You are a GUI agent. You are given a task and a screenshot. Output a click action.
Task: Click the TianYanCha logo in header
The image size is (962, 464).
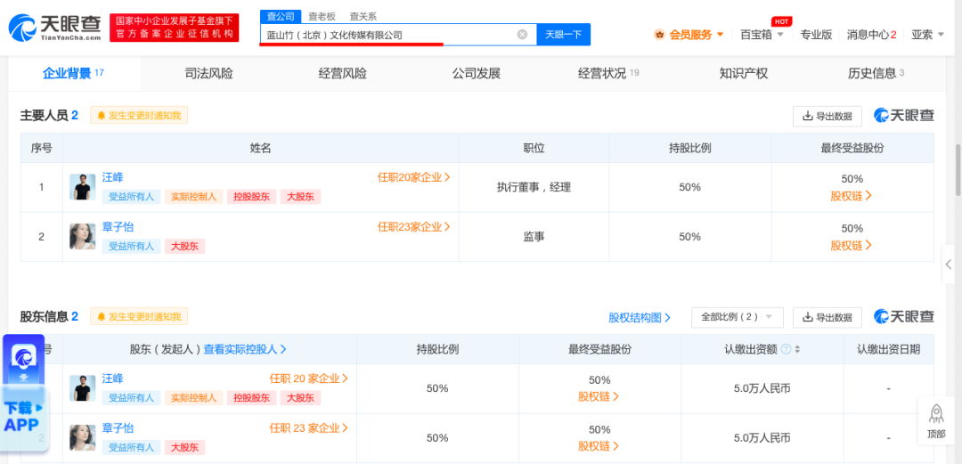(x=55, y=28)
